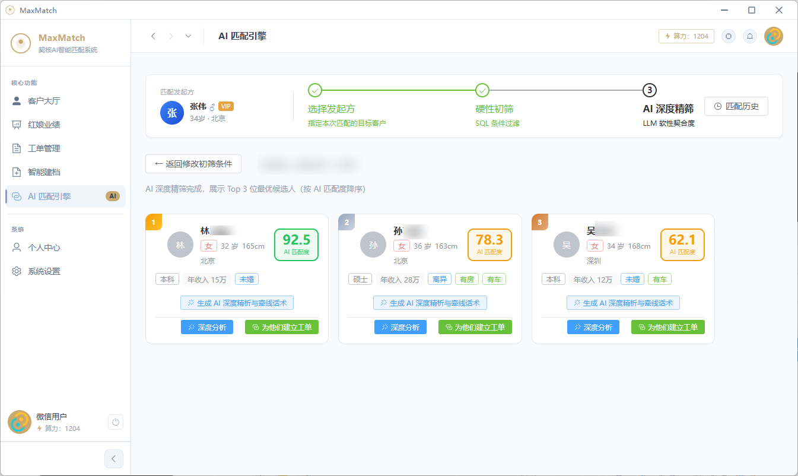Click 为他们建立工单 on 孙's card

click(x=475, y=327)
